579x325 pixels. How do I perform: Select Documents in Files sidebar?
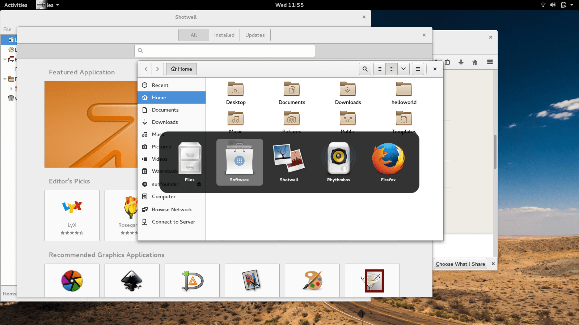172,110
